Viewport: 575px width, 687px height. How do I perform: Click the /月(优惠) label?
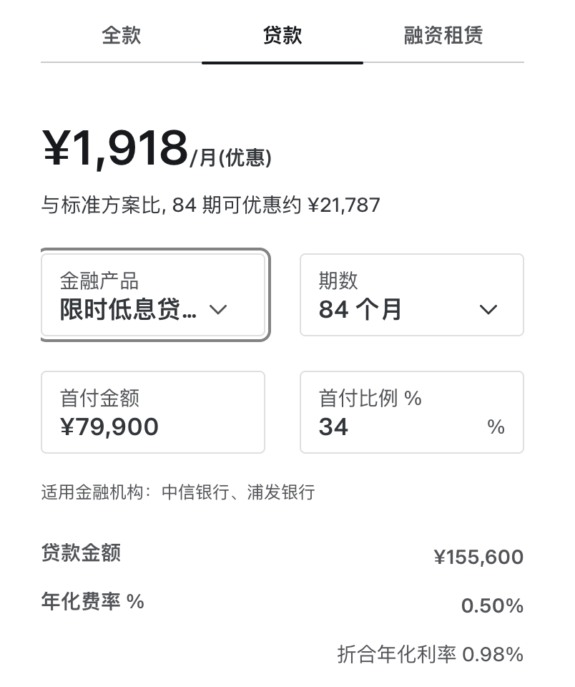point(231,157)
